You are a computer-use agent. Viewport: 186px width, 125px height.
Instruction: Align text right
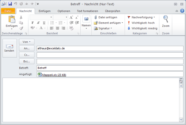pos(63,28)
